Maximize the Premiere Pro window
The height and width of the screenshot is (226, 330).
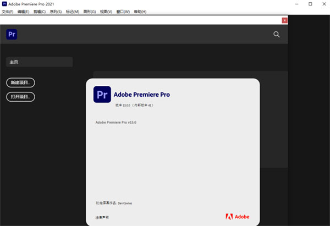click(310, 4)
